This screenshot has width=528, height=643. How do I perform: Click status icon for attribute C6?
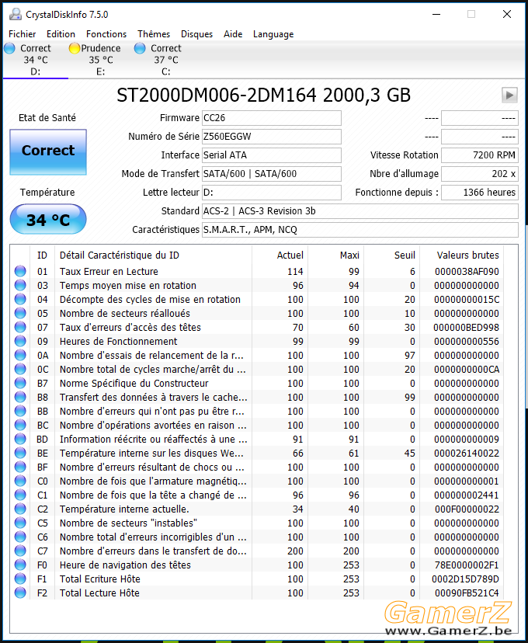click(20, 537)
